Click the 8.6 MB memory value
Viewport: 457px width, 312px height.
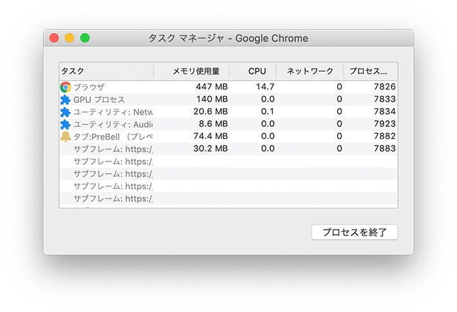point(213,124)
